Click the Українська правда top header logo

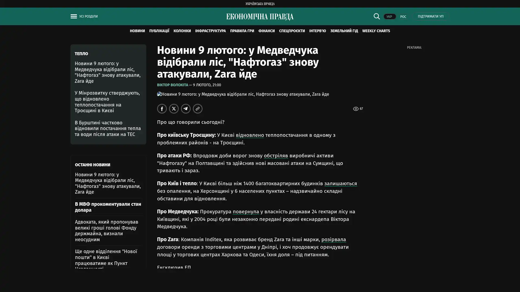pyautogui.click(x=260, y=4)
